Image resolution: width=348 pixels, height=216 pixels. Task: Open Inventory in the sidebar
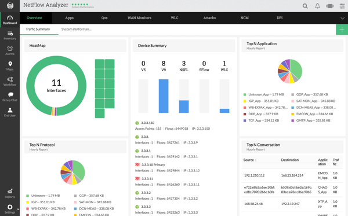click(10, 35)
